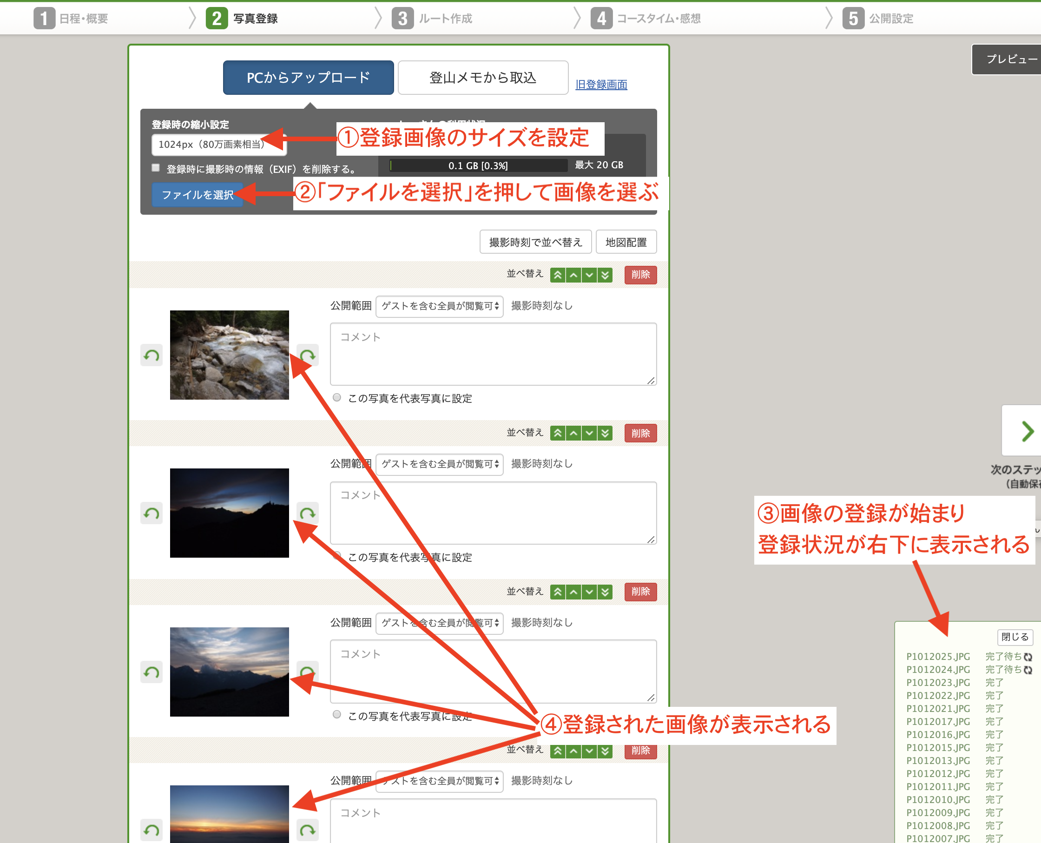Open the dark mountain silhouette thumbnail
The height and width of the screenshot is (843, 1041).
pyautogui.click(x=229, y=513)
